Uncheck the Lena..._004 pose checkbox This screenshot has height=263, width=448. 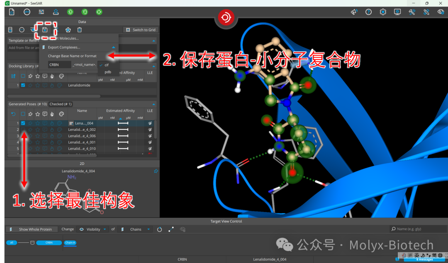[23, 123]
